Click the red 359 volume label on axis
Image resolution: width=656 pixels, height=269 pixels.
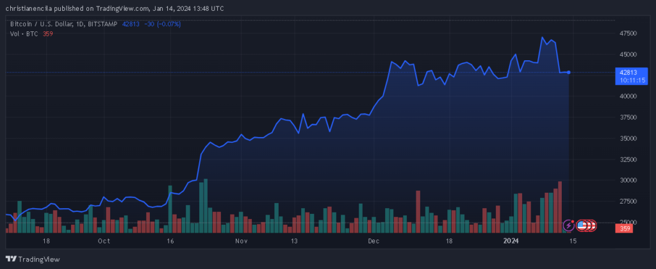point(625,229)
